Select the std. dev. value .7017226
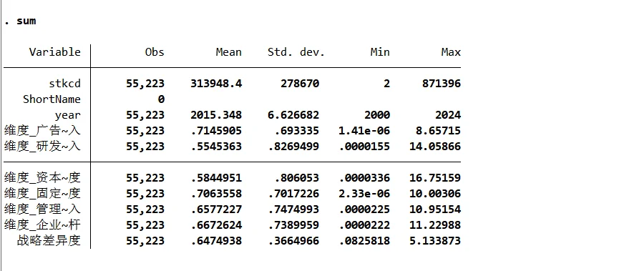The image size is (619, 271). (293, 194)
